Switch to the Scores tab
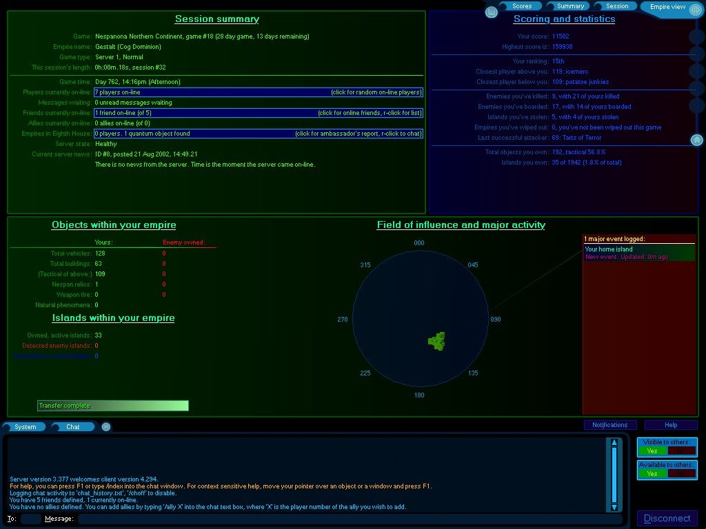The image size is (706, 529). coord(522,6)
